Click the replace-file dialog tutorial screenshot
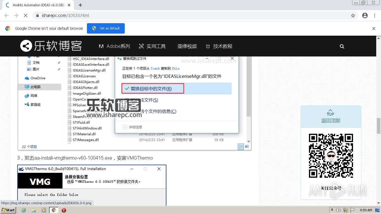Screen dimensions: 381x214 point(134,103)
